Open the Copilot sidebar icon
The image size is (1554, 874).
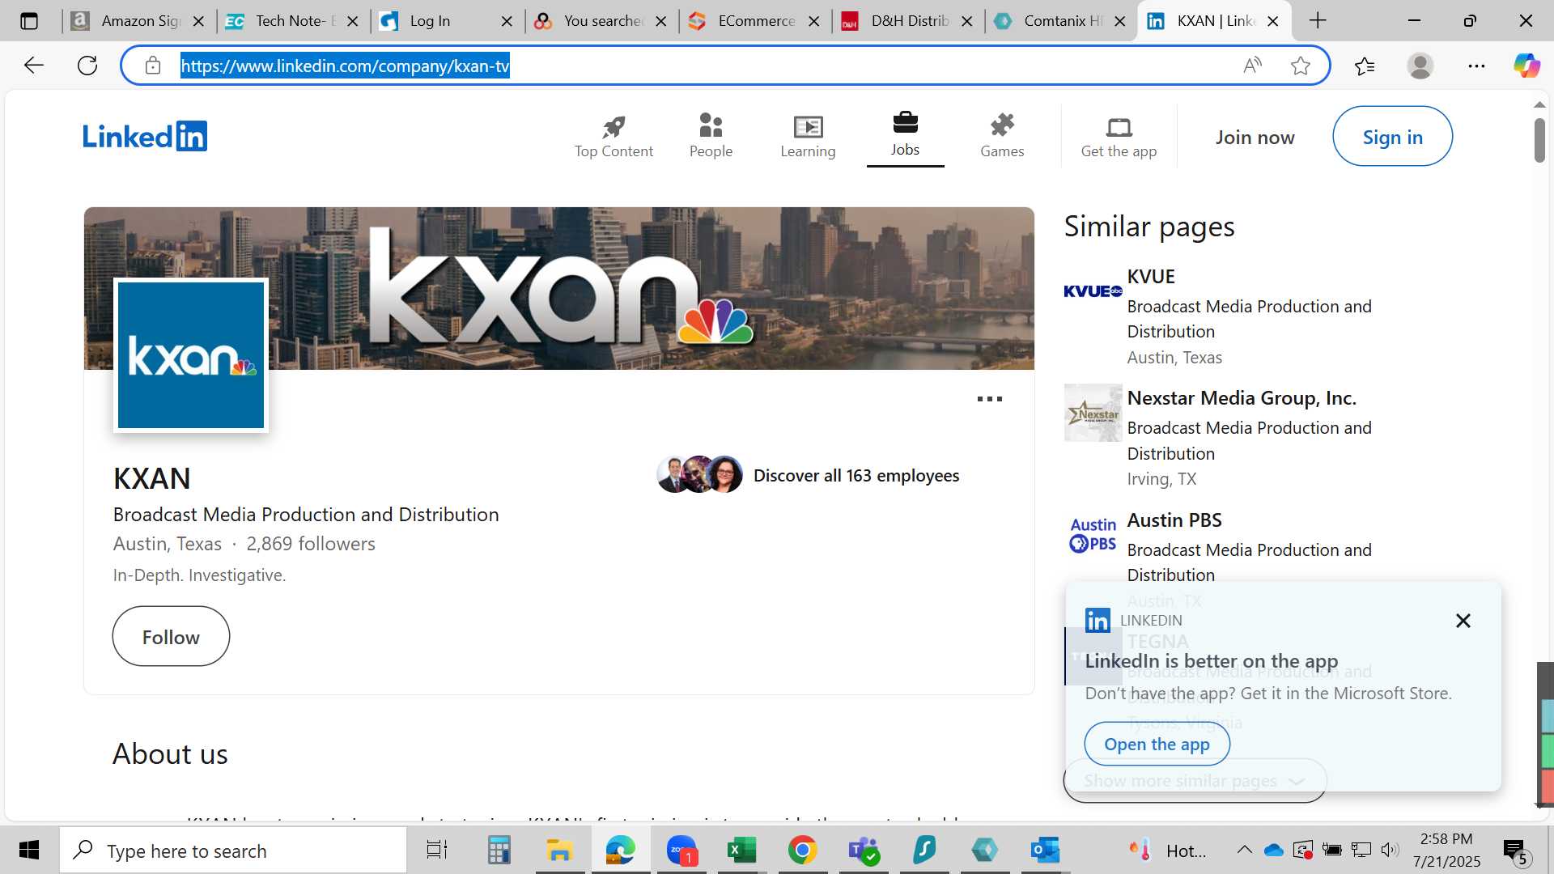point(1526,66)
